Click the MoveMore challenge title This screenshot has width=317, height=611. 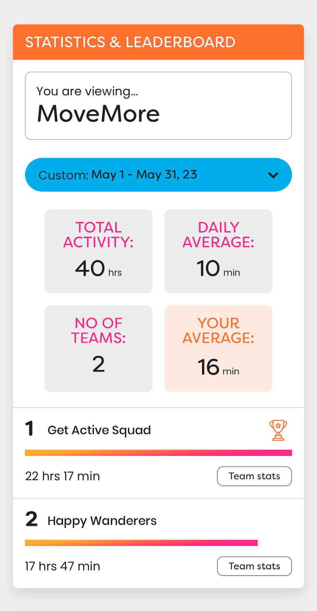tap(98, 114)
